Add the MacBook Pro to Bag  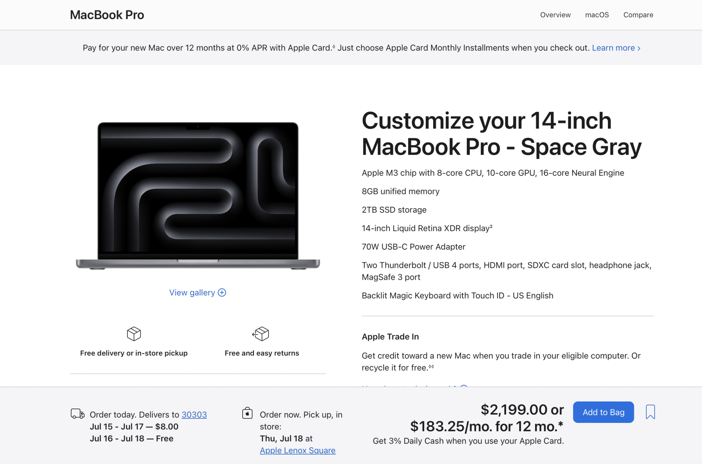[603, 412]
